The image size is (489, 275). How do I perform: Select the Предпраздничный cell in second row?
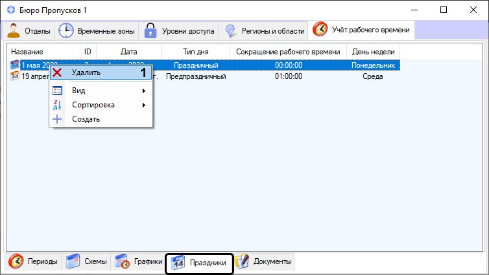click(x=195, y=76)
